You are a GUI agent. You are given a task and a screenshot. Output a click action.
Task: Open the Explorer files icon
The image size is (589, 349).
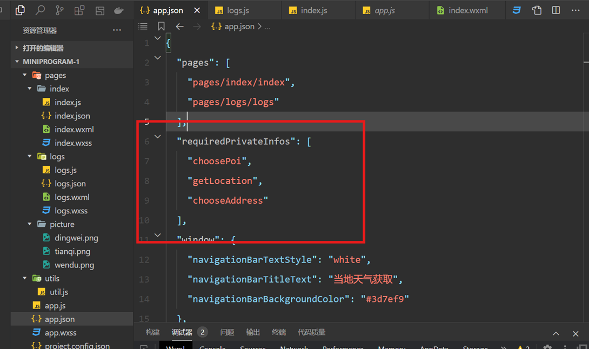(20, 10)
